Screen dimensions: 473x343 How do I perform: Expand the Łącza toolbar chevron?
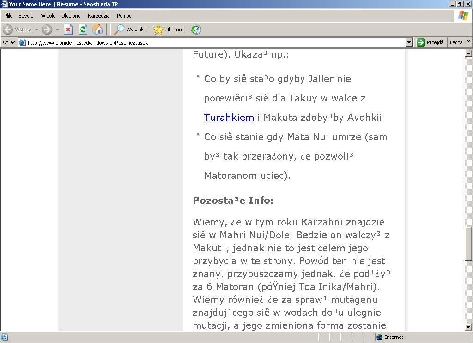[x=468, y=41]
